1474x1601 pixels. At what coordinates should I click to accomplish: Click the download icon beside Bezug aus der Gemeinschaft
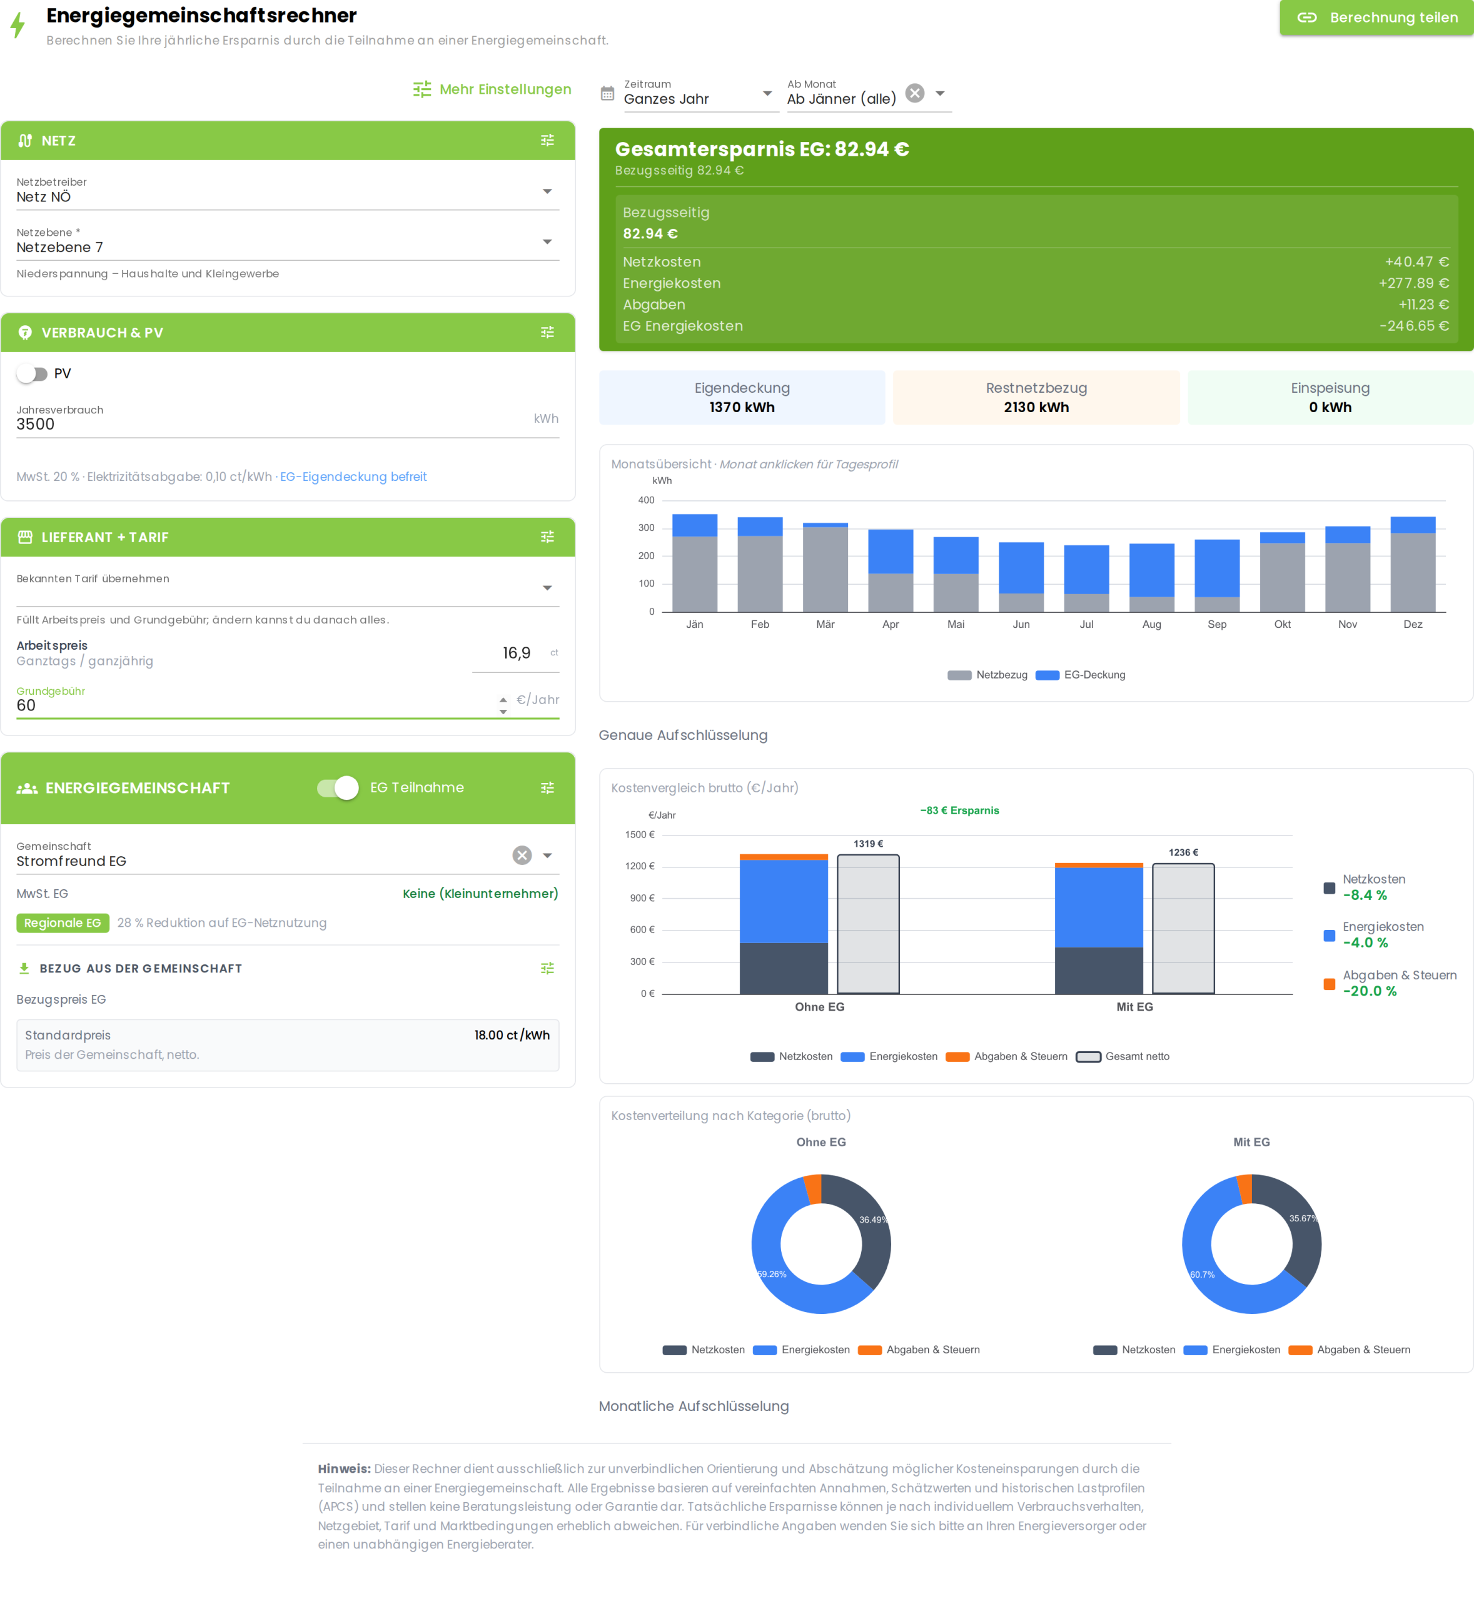click(x=24, y=969)
